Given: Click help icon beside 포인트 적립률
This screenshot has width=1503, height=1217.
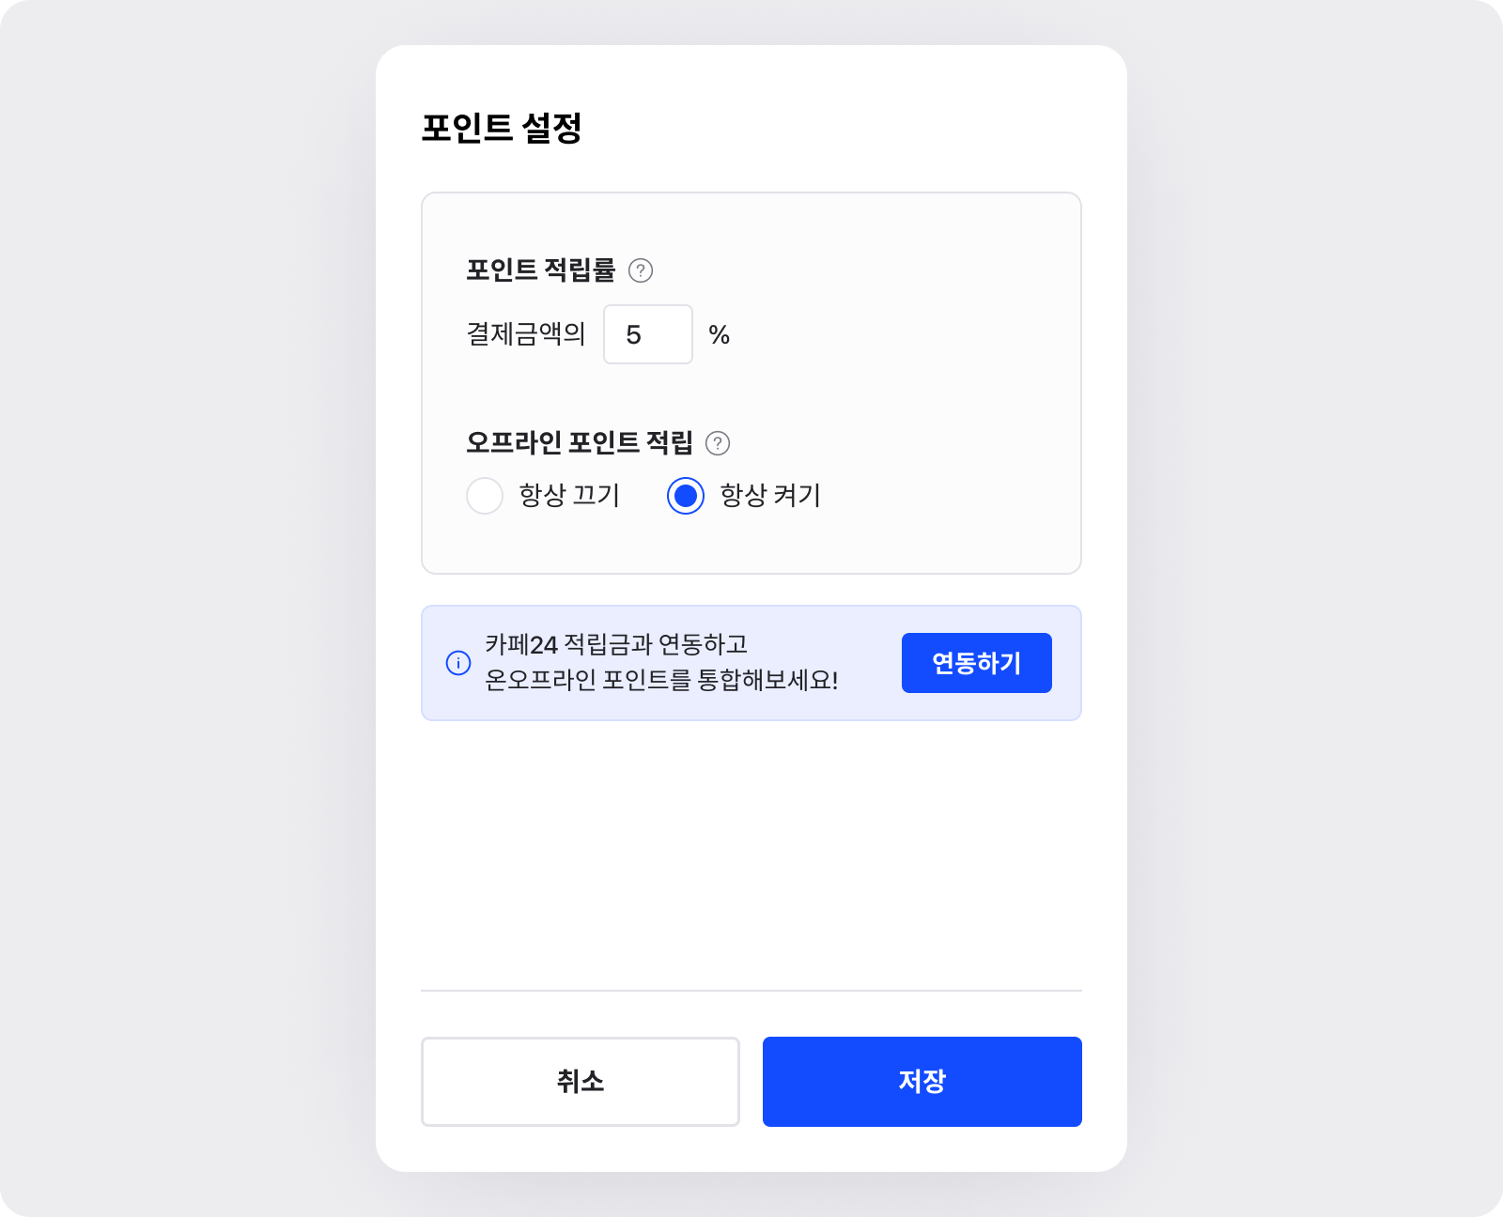Looking at the screenshot, I should (641, 270).
